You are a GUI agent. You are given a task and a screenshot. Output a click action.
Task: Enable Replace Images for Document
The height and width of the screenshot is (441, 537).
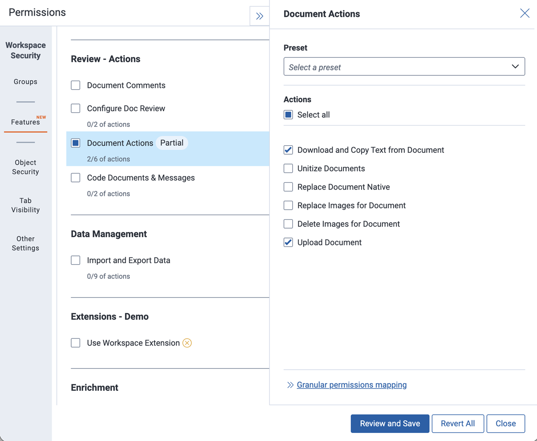click(x=288, y=205)
